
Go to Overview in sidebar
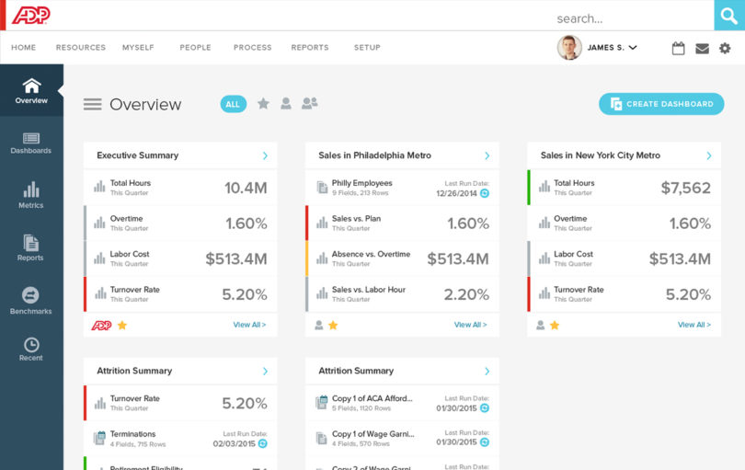31,90
